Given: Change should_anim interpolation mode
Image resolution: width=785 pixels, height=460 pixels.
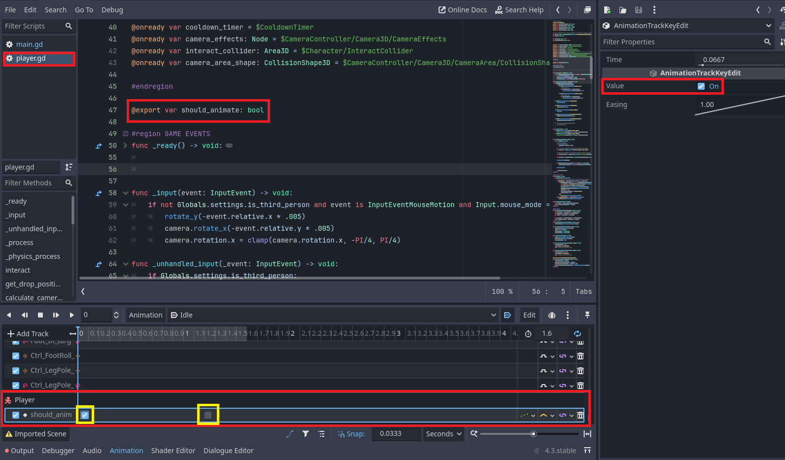Looking at the screenshot, I should [x=547, y=415].
